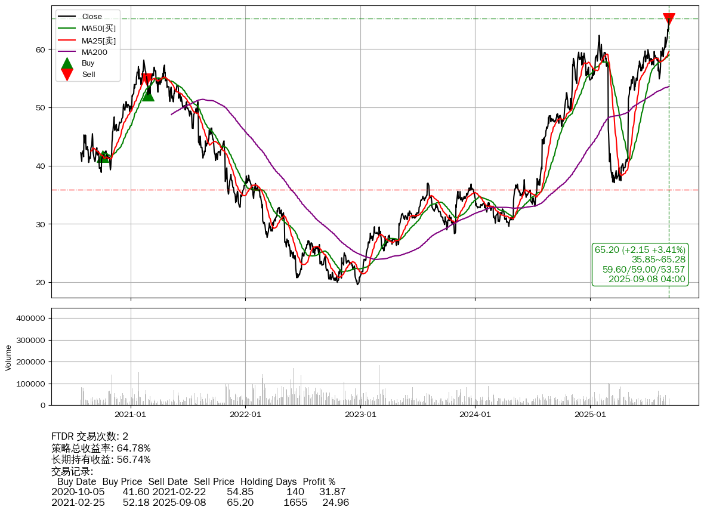Click the 策略总收益率 64.78% text
The height and width of the screenshot is (513, 704).
pos(101,448)
